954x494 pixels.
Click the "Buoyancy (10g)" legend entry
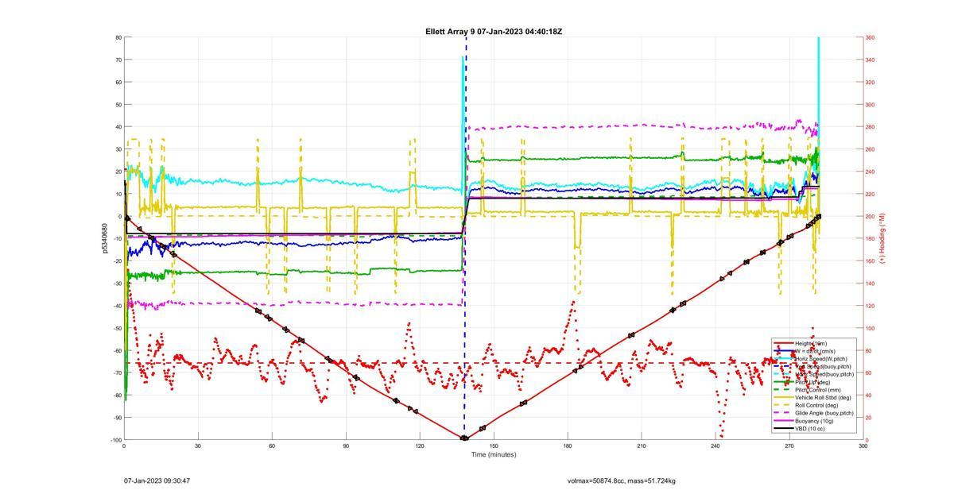click(x=814, y=421)
